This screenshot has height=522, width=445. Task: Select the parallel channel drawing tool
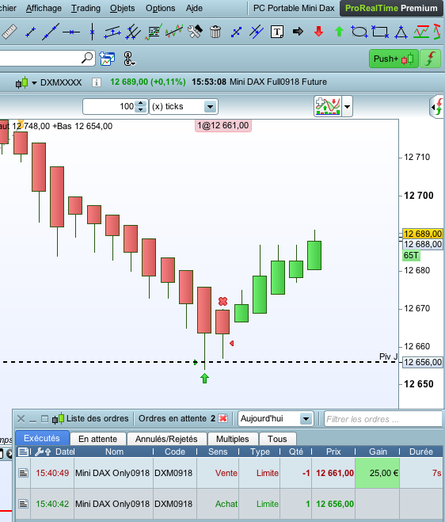112,32
